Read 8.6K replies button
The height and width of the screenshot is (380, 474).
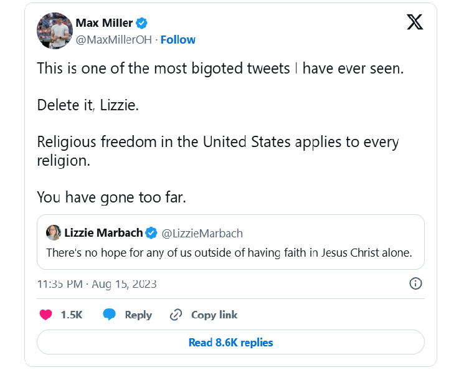[x=230, y=342]
